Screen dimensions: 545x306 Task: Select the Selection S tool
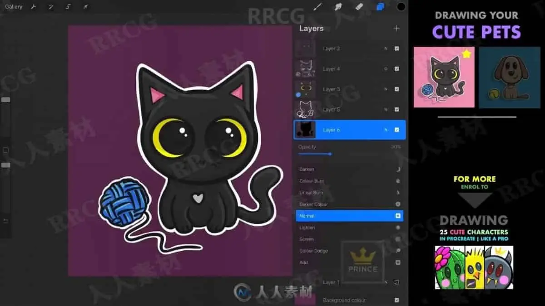68,7
